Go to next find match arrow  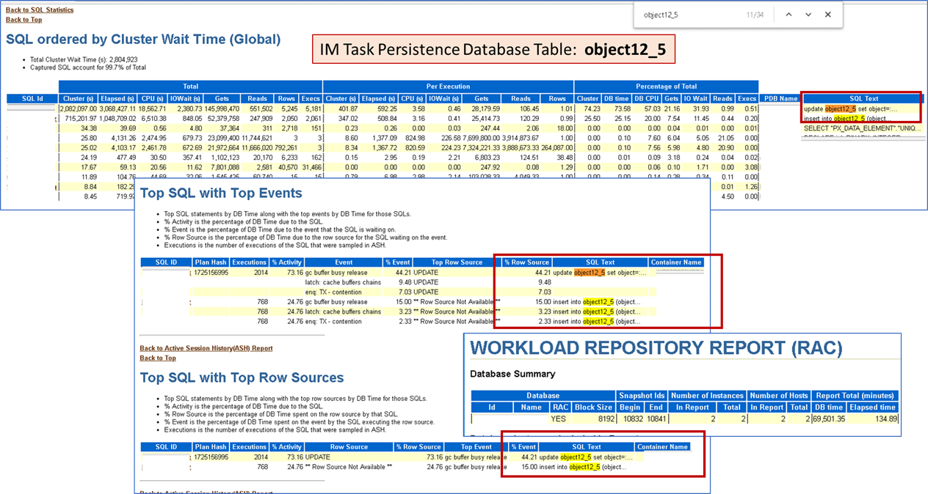(808, 15)
